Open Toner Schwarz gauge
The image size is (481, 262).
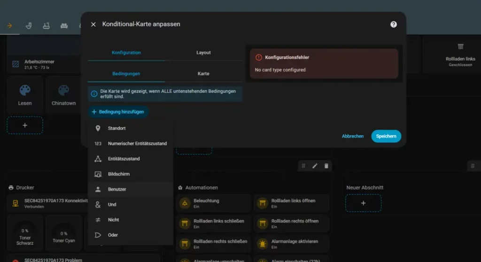tap(25, 233)
